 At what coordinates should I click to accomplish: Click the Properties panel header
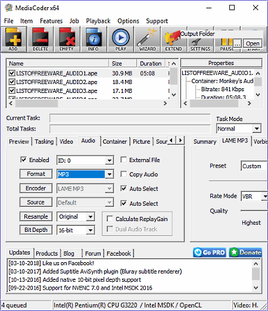click(x=221, y=63)
